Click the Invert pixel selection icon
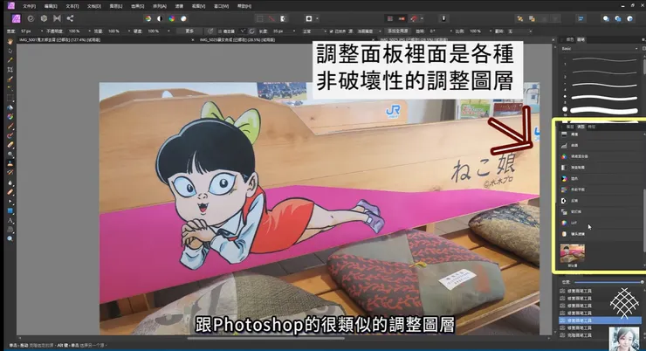This screenshot has width=646, height=351. (x=283, y=18)
